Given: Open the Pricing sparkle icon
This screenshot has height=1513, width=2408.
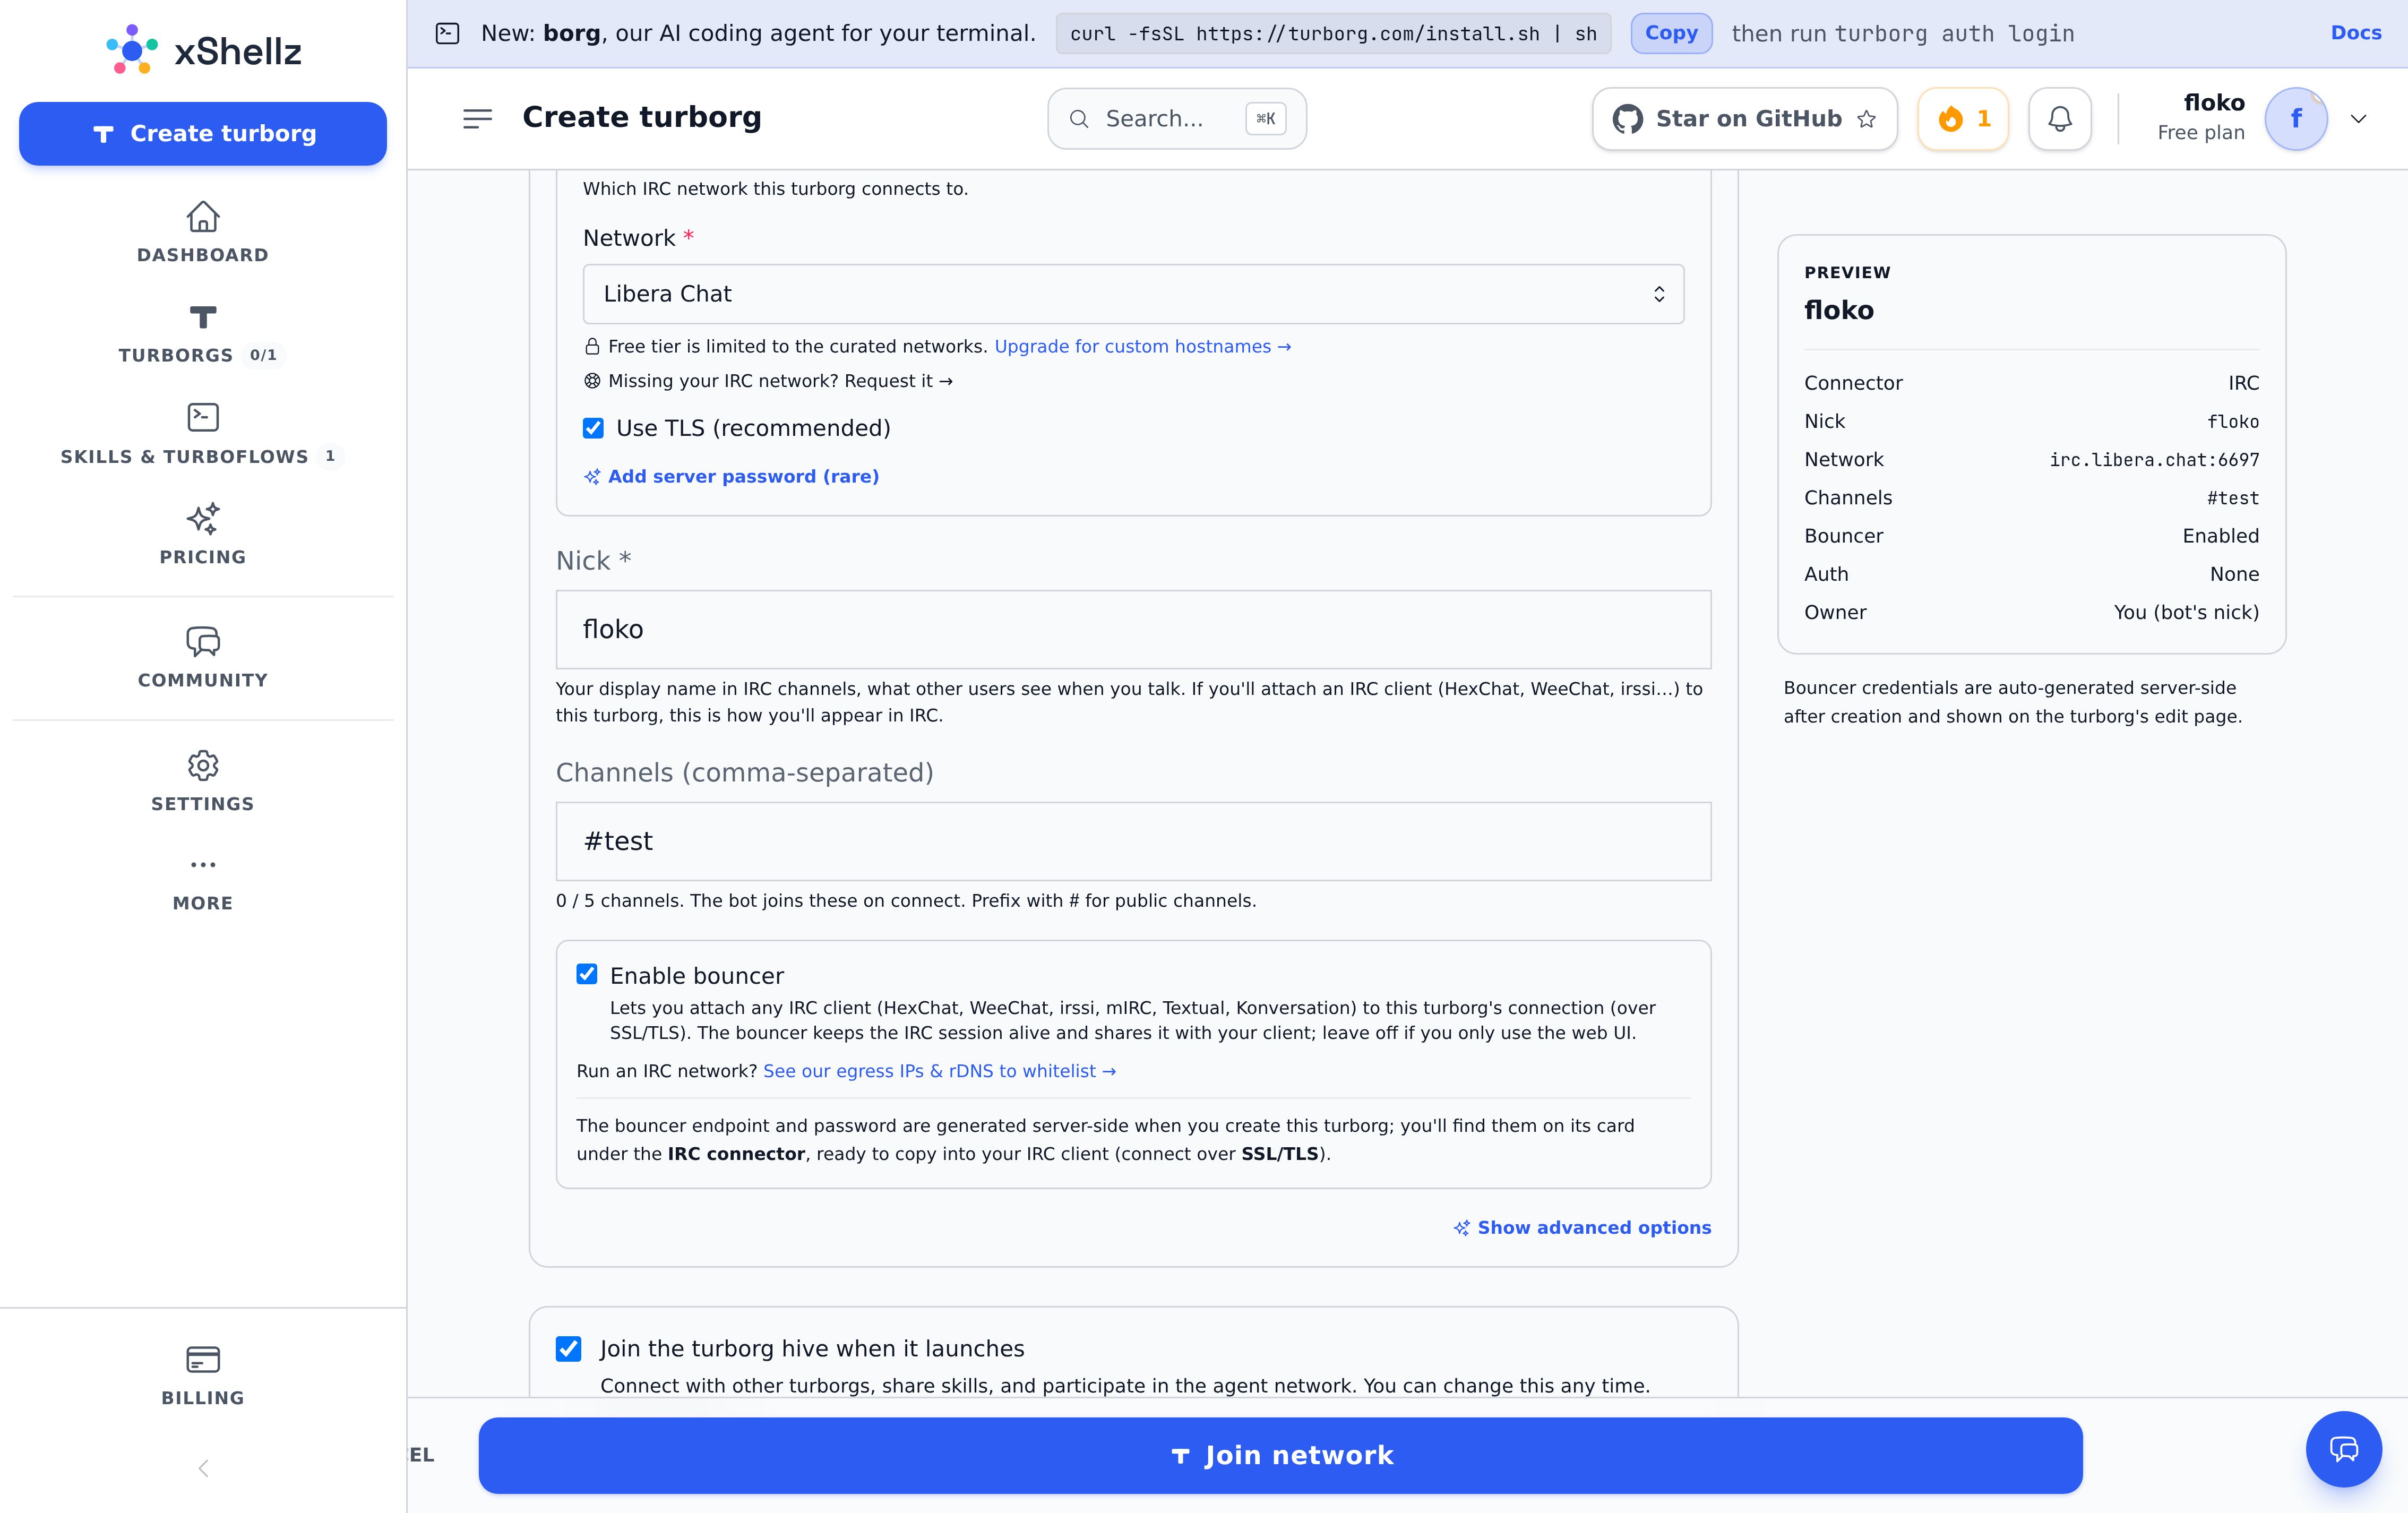Looking at the screenshot, I should coord(203,519).
